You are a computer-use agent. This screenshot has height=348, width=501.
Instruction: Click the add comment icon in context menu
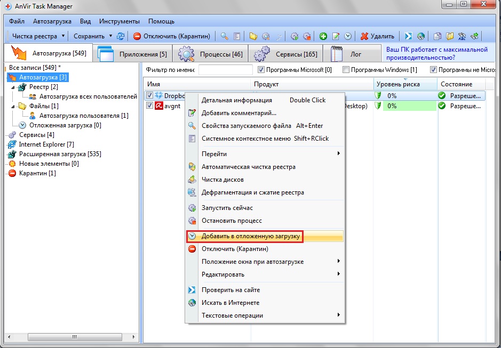[192, 112]
